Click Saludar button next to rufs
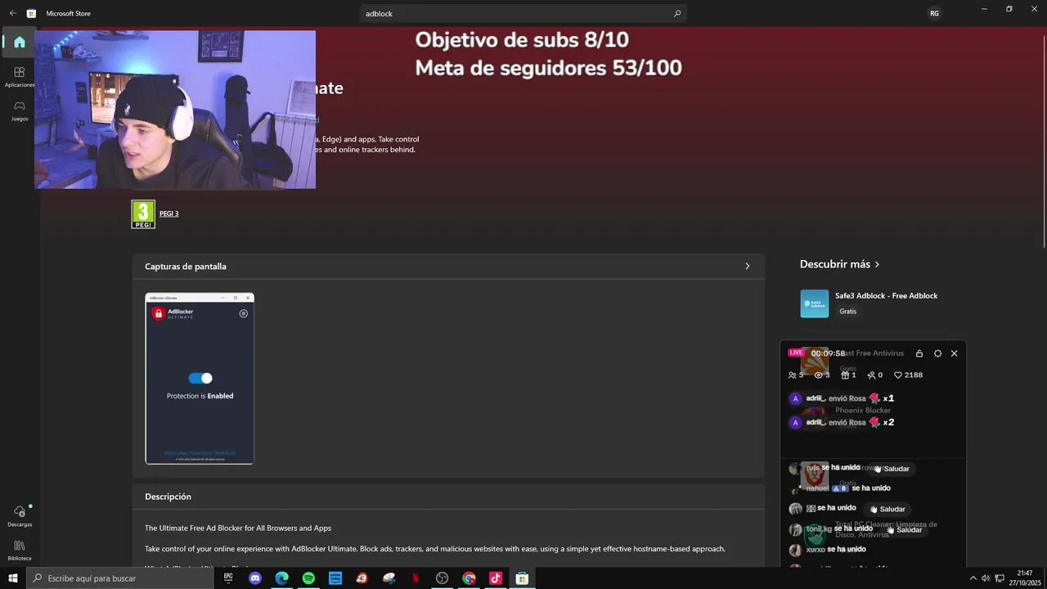The width and height of the screenshot is (1047, 589). point(890,469)
